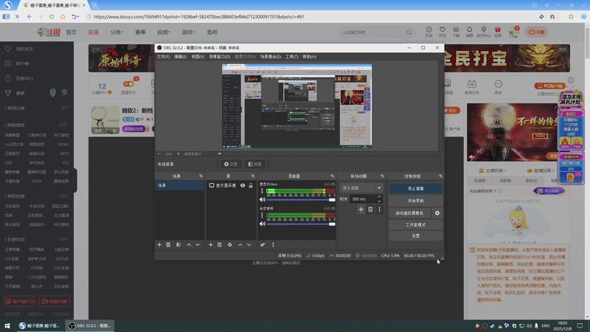Click the trash icon in Sources panel

click(x=220, y=244)
